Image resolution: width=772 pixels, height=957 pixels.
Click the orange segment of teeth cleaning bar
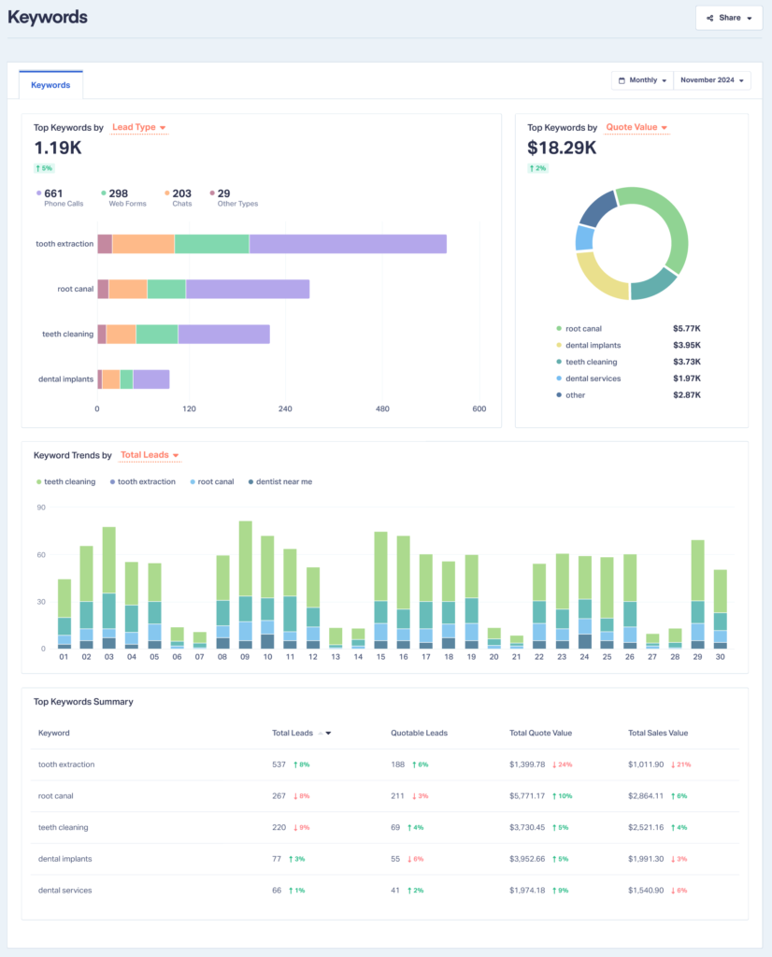pos(121,335)
